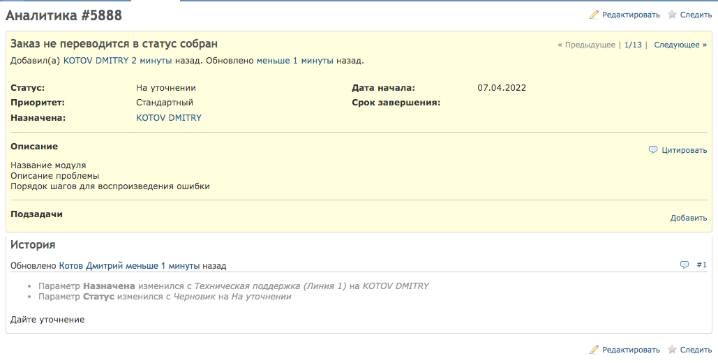The width and height of the screenshot is (718, 363).
Task: Open the #1 note anchor link
Action: click(701, 265)
